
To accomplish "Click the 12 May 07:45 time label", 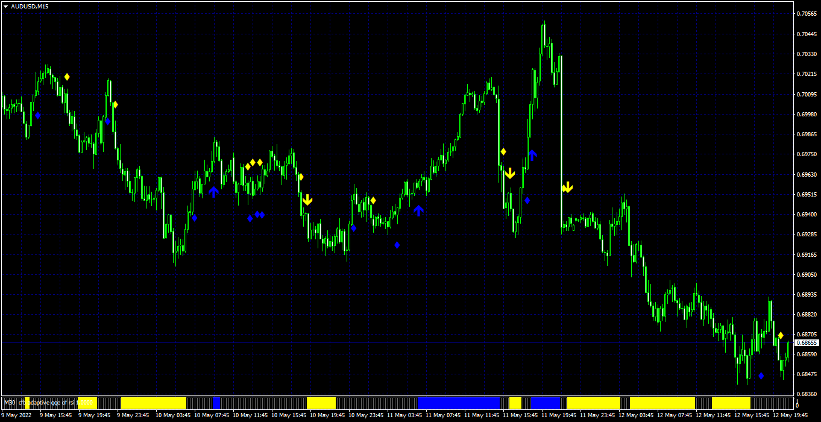I will [x=675, y=415].
